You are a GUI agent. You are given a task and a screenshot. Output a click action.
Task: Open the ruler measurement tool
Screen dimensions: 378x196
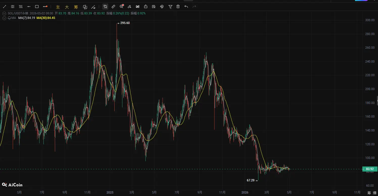(113, 7)
